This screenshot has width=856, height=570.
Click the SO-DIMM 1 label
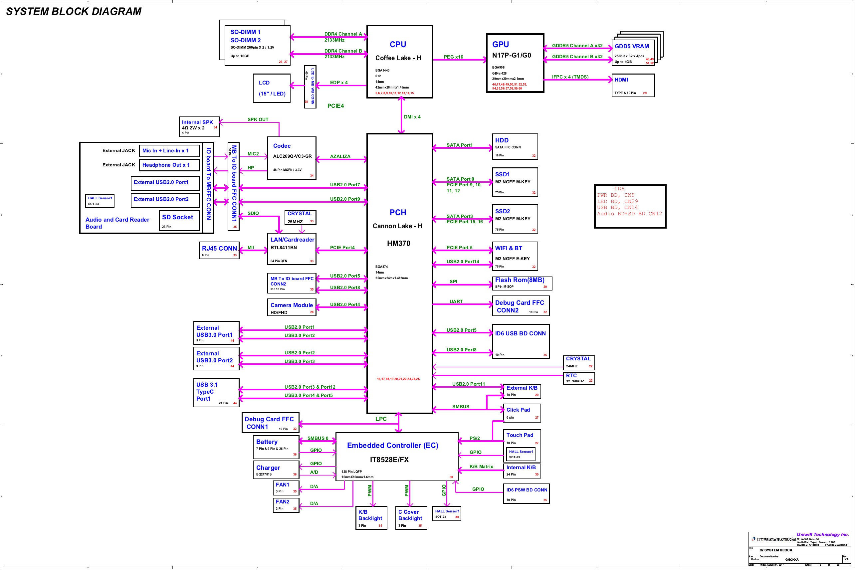tap(245, 32)
